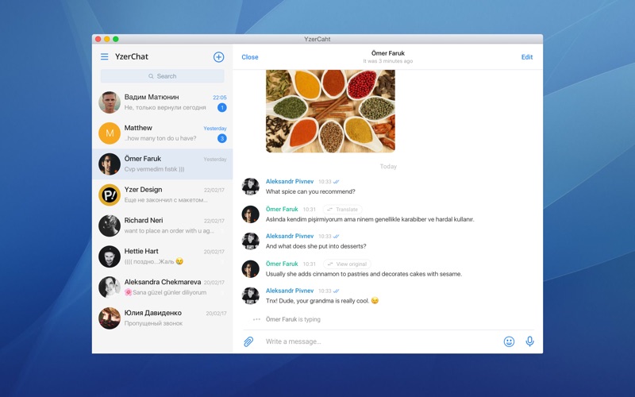Click the plus icon to start new chat
635x397 pixels.
[219, 57]
